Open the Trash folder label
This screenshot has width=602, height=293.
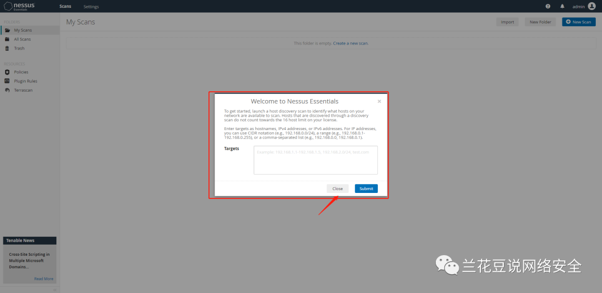point(19,48)
